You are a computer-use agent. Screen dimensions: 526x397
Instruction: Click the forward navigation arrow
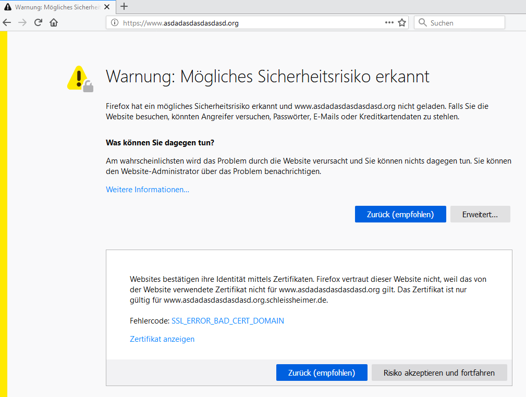click(22, 23)
